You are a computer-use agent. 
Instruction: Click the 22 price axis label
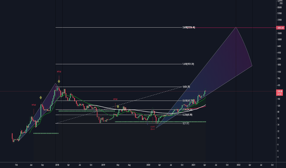(278, 131)
